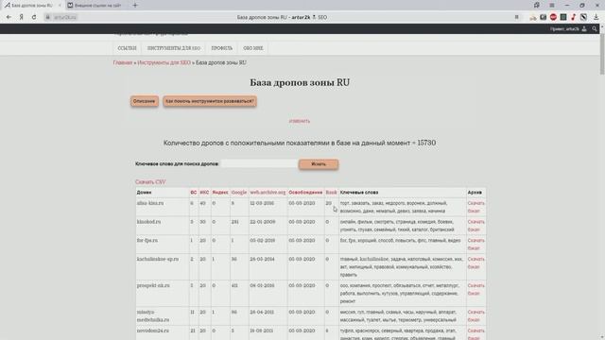Image resolution: width=605 pixels, height=340 pixels.
Task: Open the tan arrow extension icon in toolbar
Action: click(533, 17)
